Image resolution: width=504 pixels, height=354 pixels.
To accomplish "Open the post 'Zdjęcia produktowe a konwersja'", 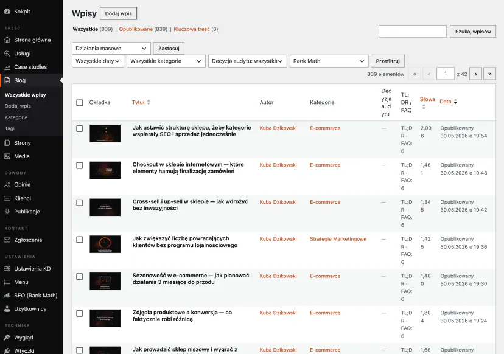I will [x=182, y=316].
